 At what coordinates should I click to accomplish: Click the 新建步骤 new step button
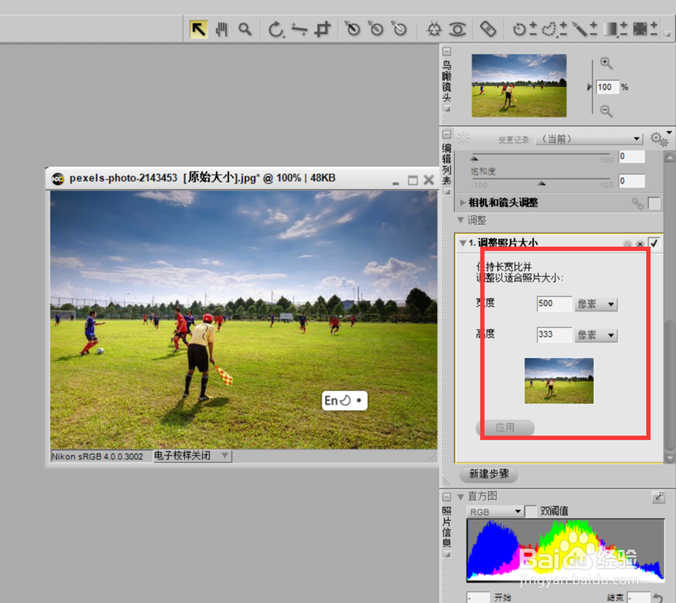pyautogui.click(x=489, y=474)
